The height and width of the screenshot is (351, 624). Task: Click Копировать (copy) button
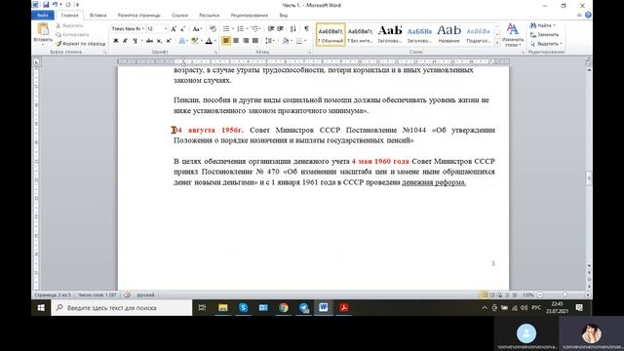(x=72, y=35)
